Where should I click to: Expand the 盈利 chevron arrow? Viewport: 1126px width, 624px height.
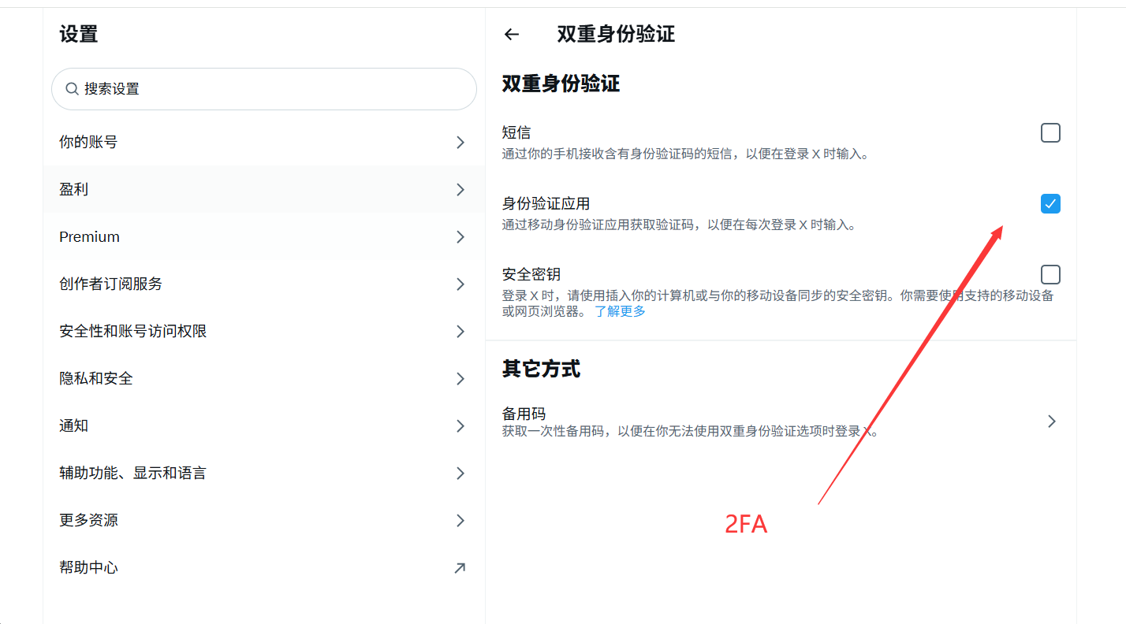point(460,190)
